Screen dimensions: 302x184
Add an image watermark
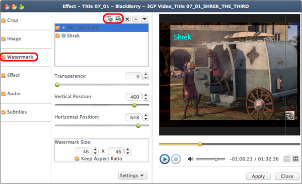pos(118,19)
